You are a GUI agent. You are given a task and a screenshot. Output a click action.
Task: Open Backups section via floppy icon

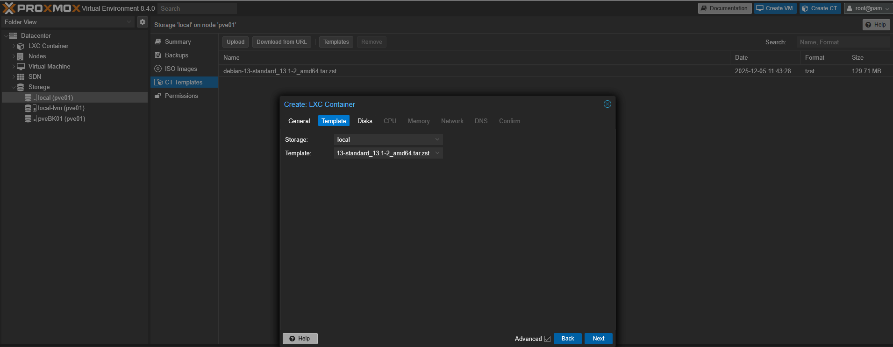pyautogui.click(x=158, y=55)
